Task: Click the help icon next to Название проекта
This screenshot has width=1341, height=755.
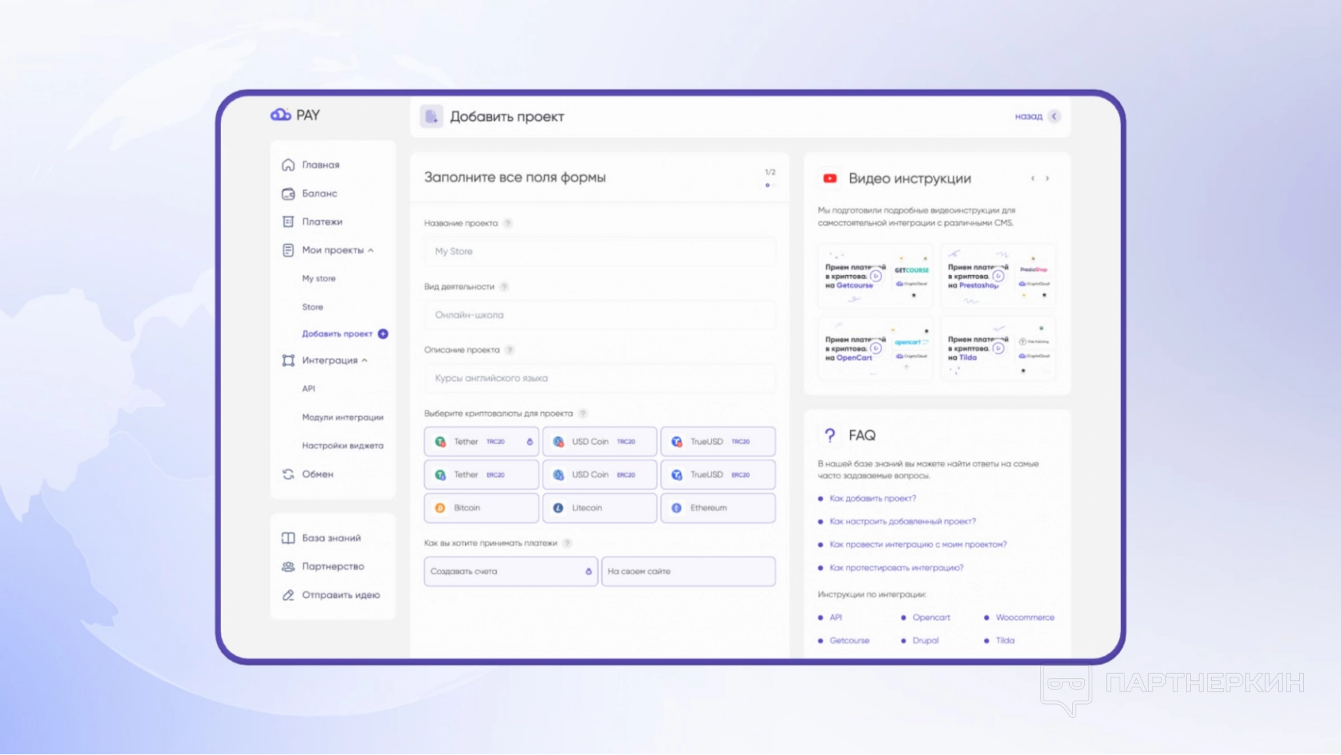Action: click(x=508, y=223)
